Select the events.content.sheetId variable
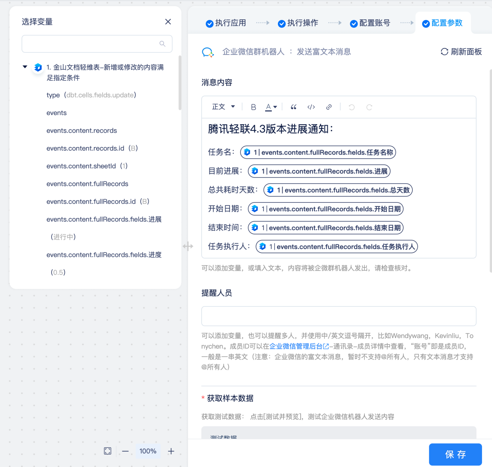This screenshot has width=492, height=467. pyautogui.click(x=87, y=166)
